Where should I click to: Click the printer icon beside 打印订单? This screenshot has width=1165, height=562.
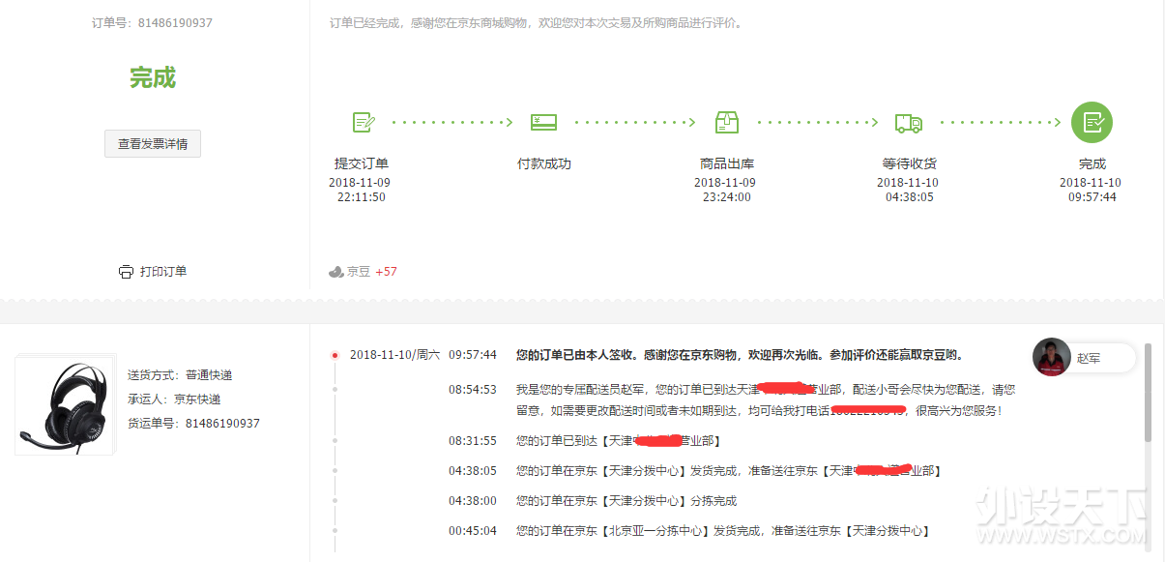coord(126,272)
